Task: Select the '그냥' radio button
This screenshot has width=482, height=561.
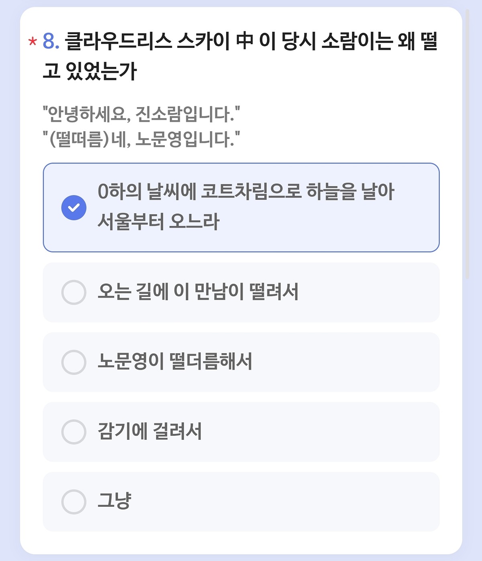Action: (x=74, y=502)
